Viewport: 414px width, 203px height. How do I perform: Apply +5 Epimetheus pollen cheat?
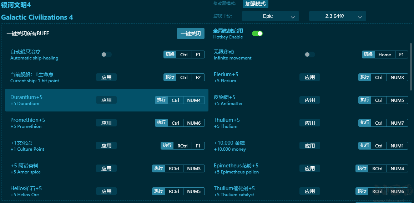[x=310, y=168]
